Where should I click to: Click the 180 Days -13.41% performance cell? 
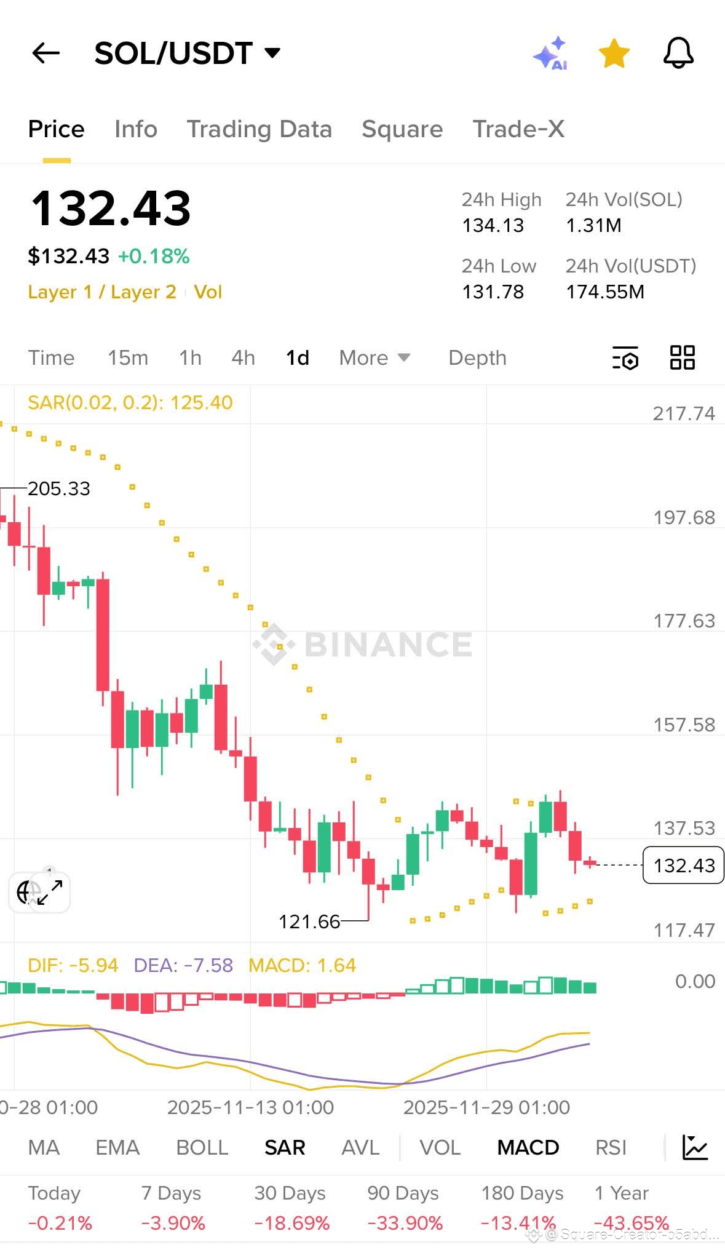[x=522, y=1208]
